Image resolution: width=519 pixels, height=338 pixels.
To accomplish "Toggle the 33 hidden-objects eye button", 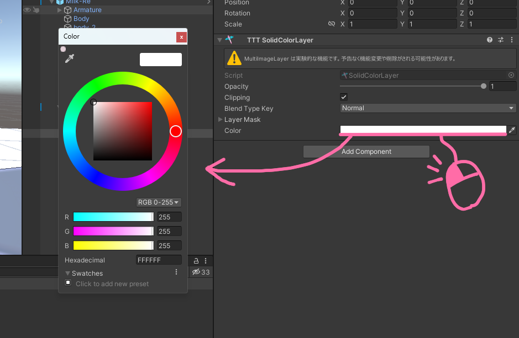I will click(x=197, y=272).
